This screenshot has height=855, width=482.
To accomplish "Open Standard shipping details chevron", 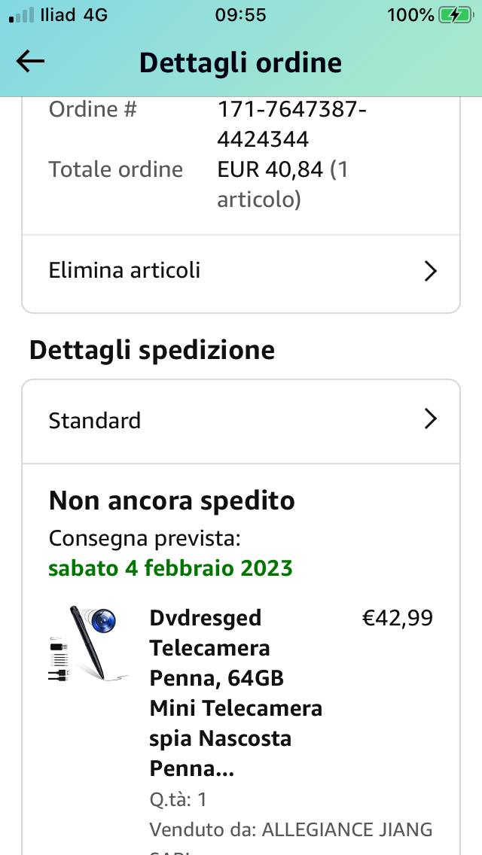I will [431, 419].
